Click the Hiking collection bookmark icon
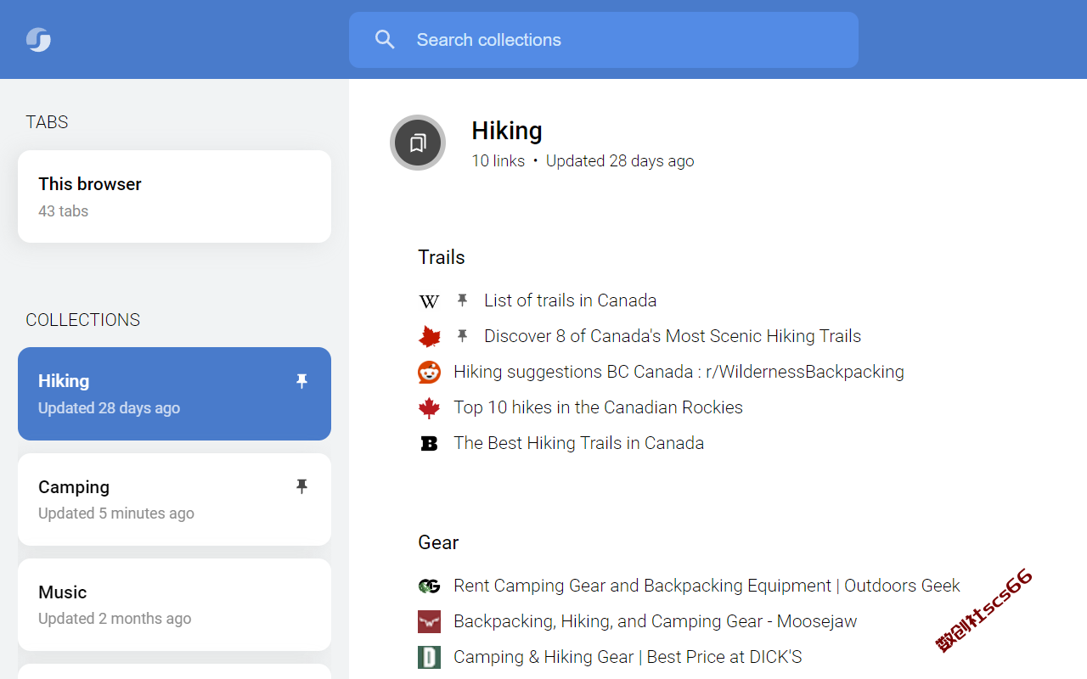Viewport: 1087px width, 679px height. click(x=418, y=143)
